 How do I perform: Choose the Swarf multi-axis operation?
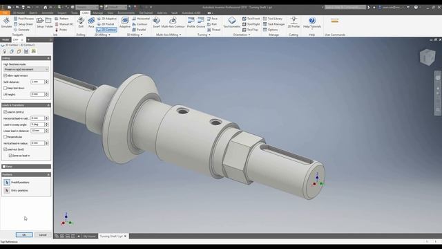[156, 22]
